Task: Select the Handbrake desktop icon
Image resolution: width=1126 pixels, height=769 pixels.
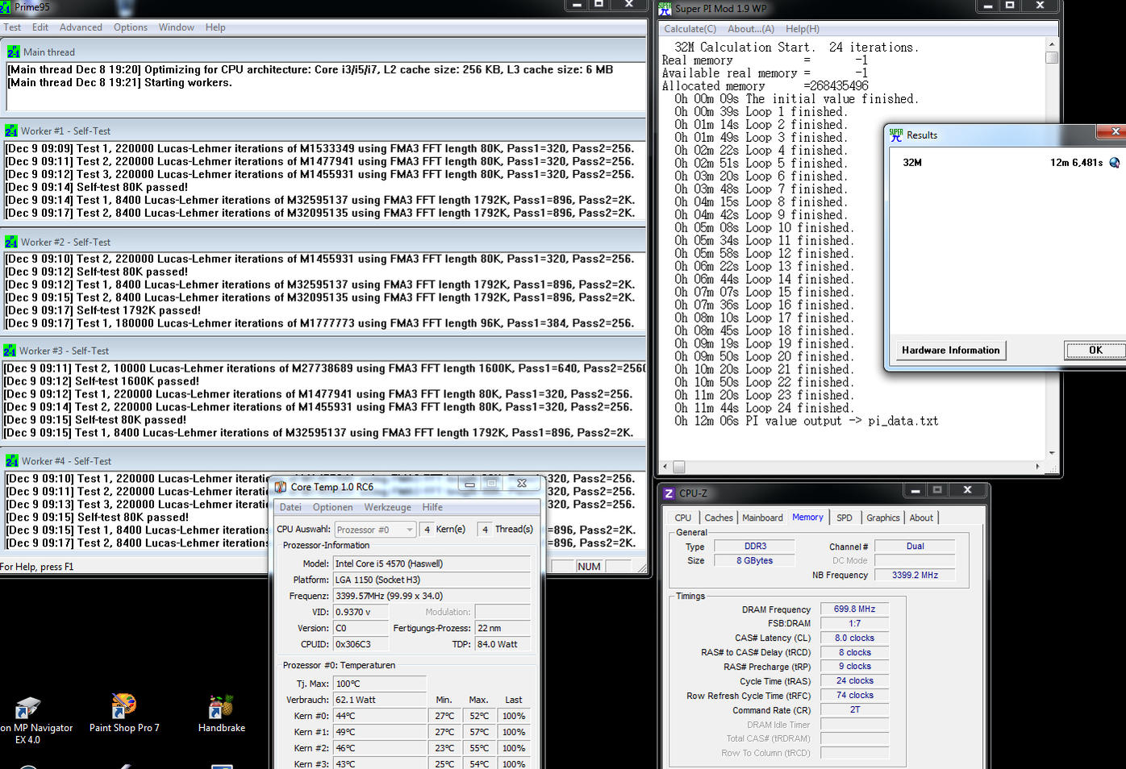Action: [221, 714]
